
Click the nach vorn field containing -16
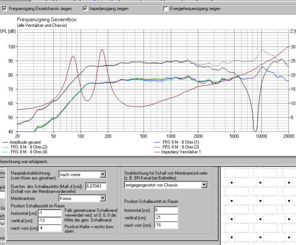coord(166,225)
